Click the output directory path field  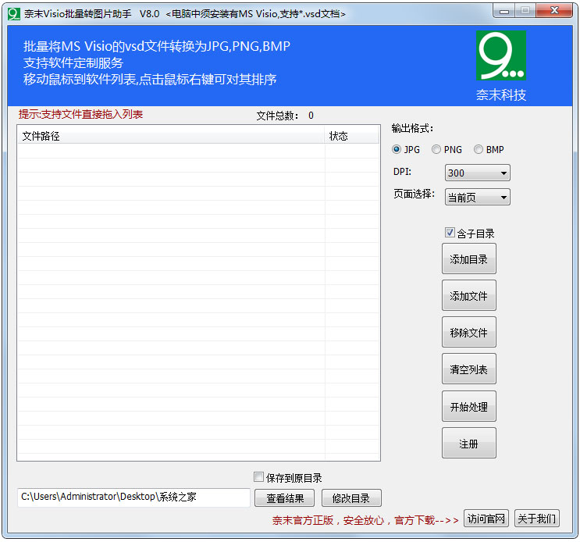[x=133, y=497]
